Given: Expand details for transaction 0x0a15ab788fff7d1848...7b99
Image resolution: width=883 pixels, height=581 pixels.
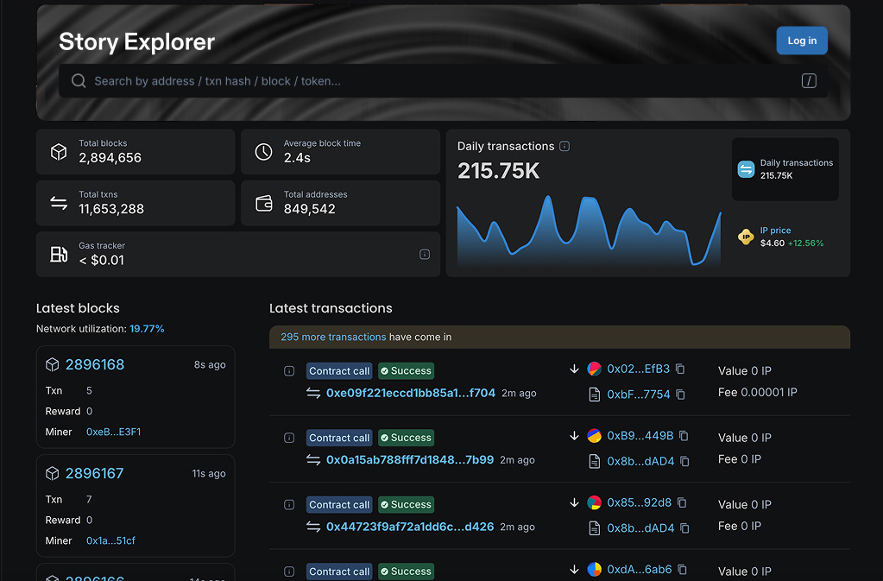Looking at the screenshot, I should pos(289,438).
